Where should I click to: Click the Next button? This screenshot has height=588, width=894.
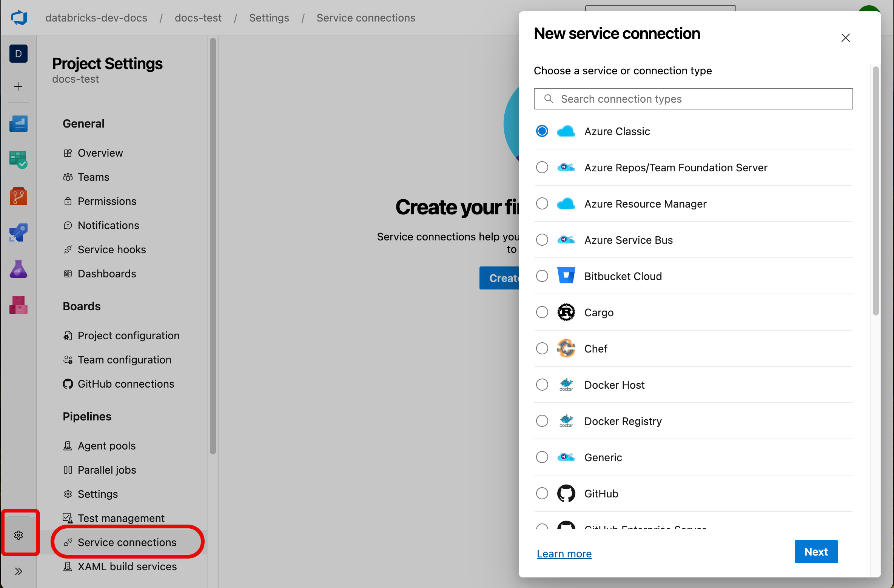[x=817, y=551]
